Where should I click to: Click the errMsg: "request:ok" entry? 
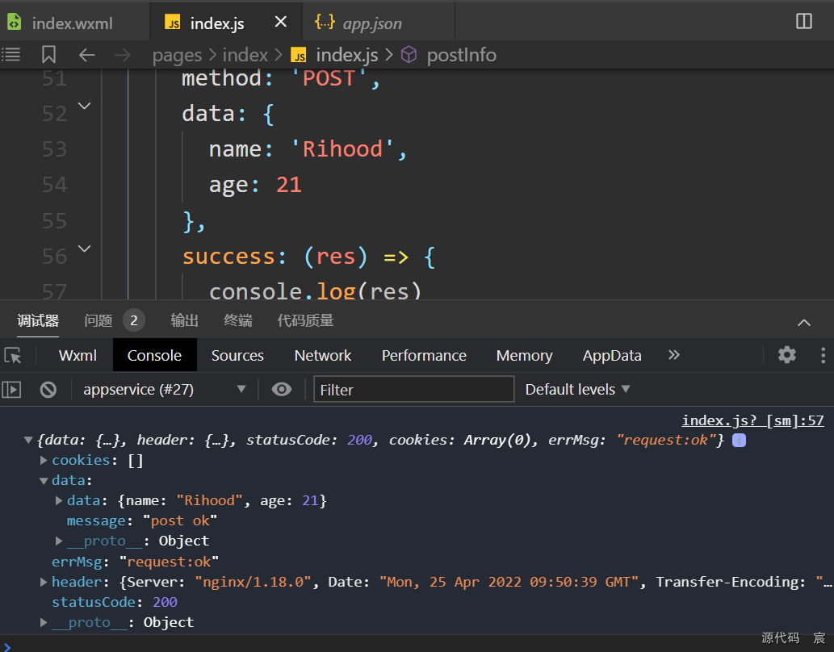coord(135,562)
